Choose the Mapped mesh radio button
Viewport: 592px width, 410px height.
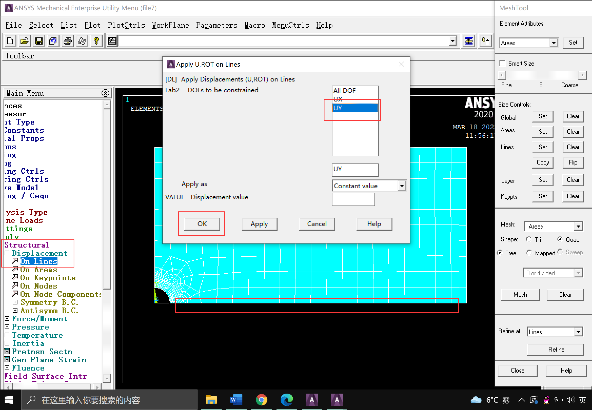click(529, 252)
